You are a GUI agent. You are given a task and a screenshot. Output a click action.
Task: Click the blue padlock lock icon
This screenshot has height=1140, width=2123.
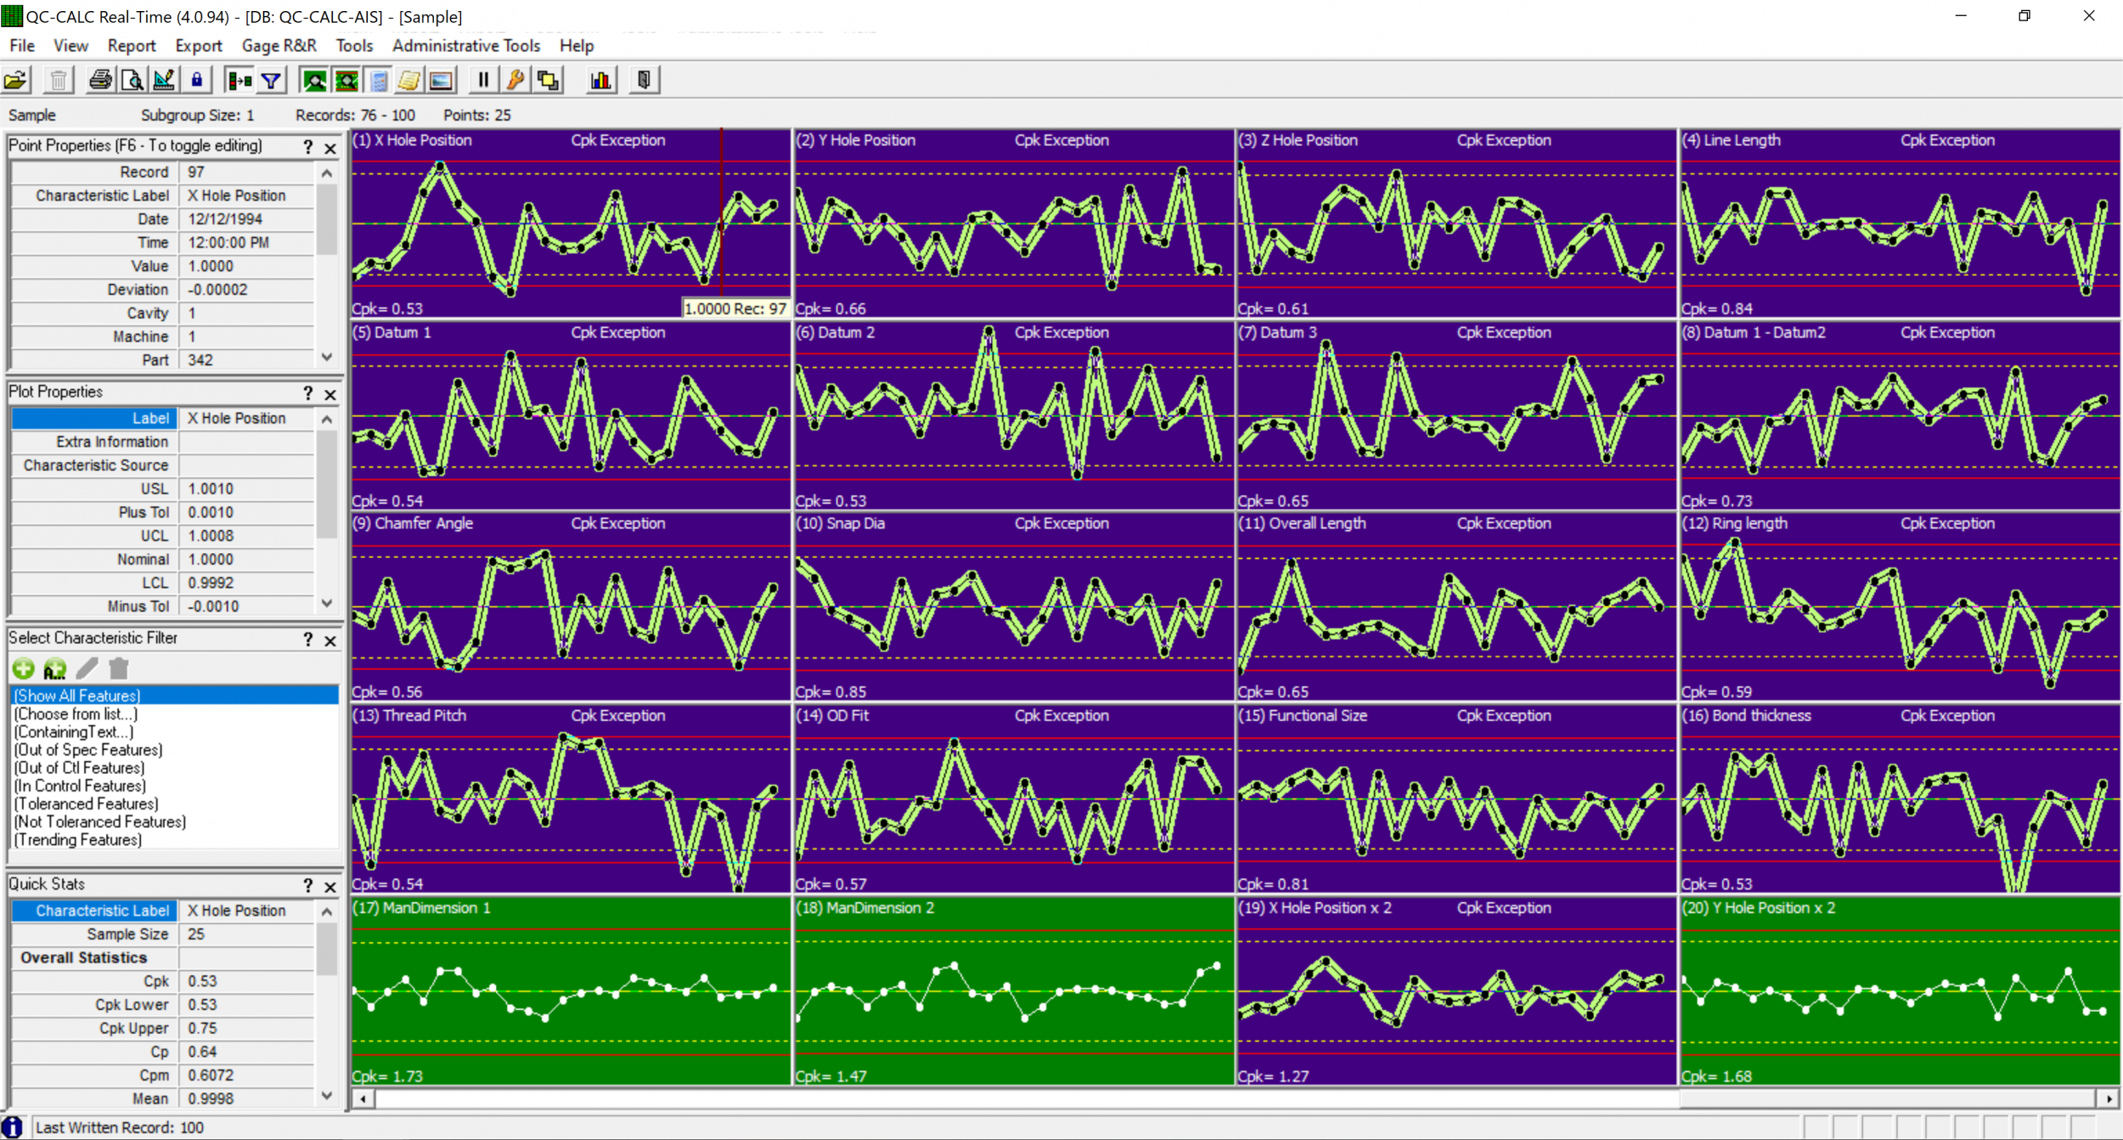(196, 81)
